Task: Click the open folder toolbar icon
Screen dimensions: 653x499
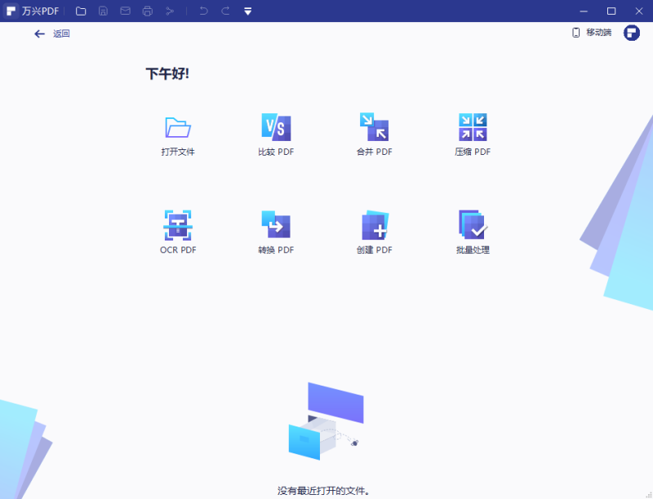Action: point(79,11)
